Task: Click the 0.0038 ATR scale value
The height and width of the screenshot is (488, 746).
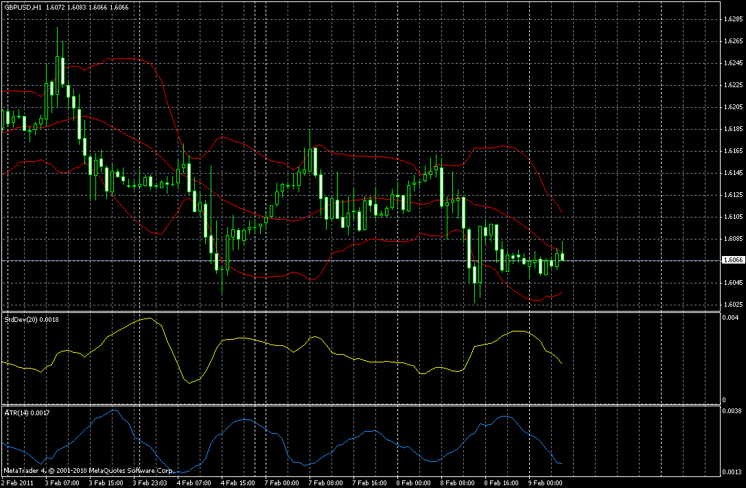Action: (732, 410)
